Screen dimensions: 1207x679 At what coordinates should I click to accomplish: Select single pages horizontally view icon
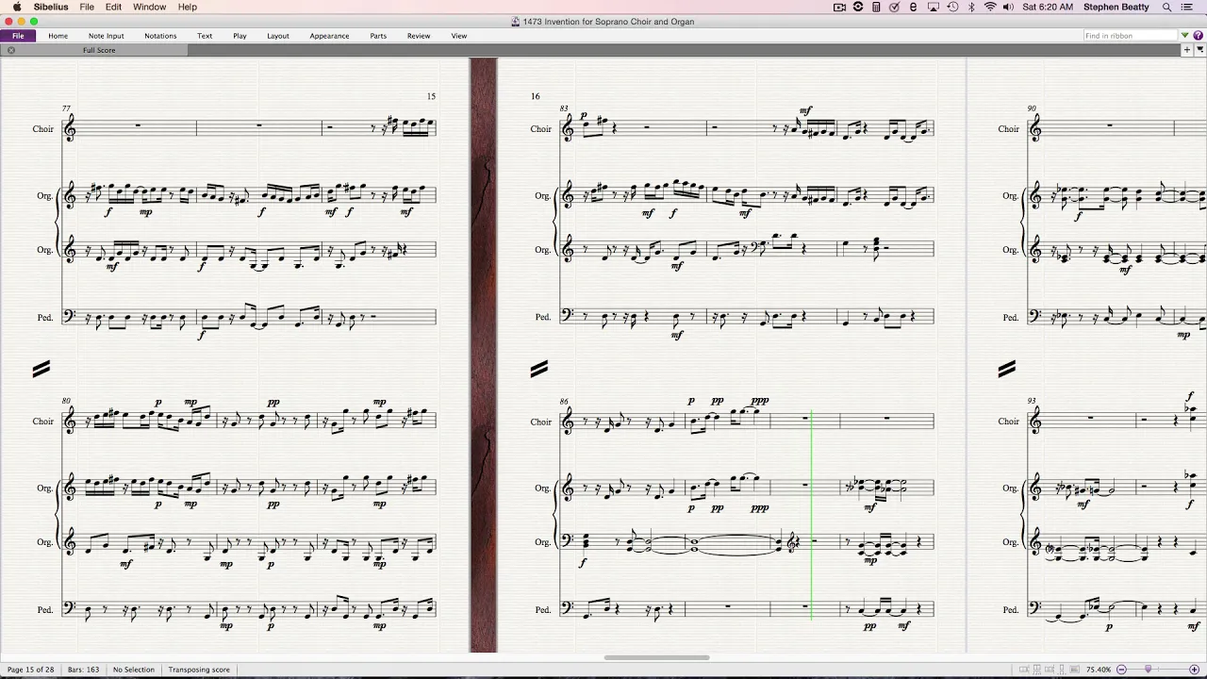click(x=1049, y=670)
